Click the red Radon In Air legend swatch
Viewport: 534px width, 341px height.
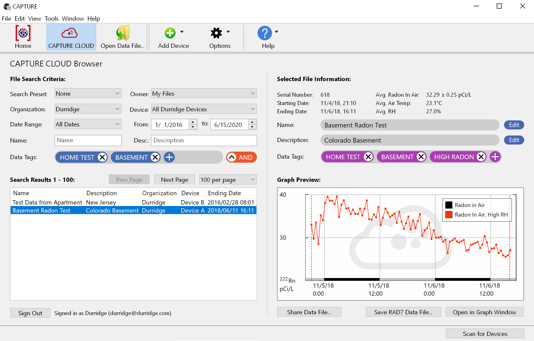coord(449,215)
